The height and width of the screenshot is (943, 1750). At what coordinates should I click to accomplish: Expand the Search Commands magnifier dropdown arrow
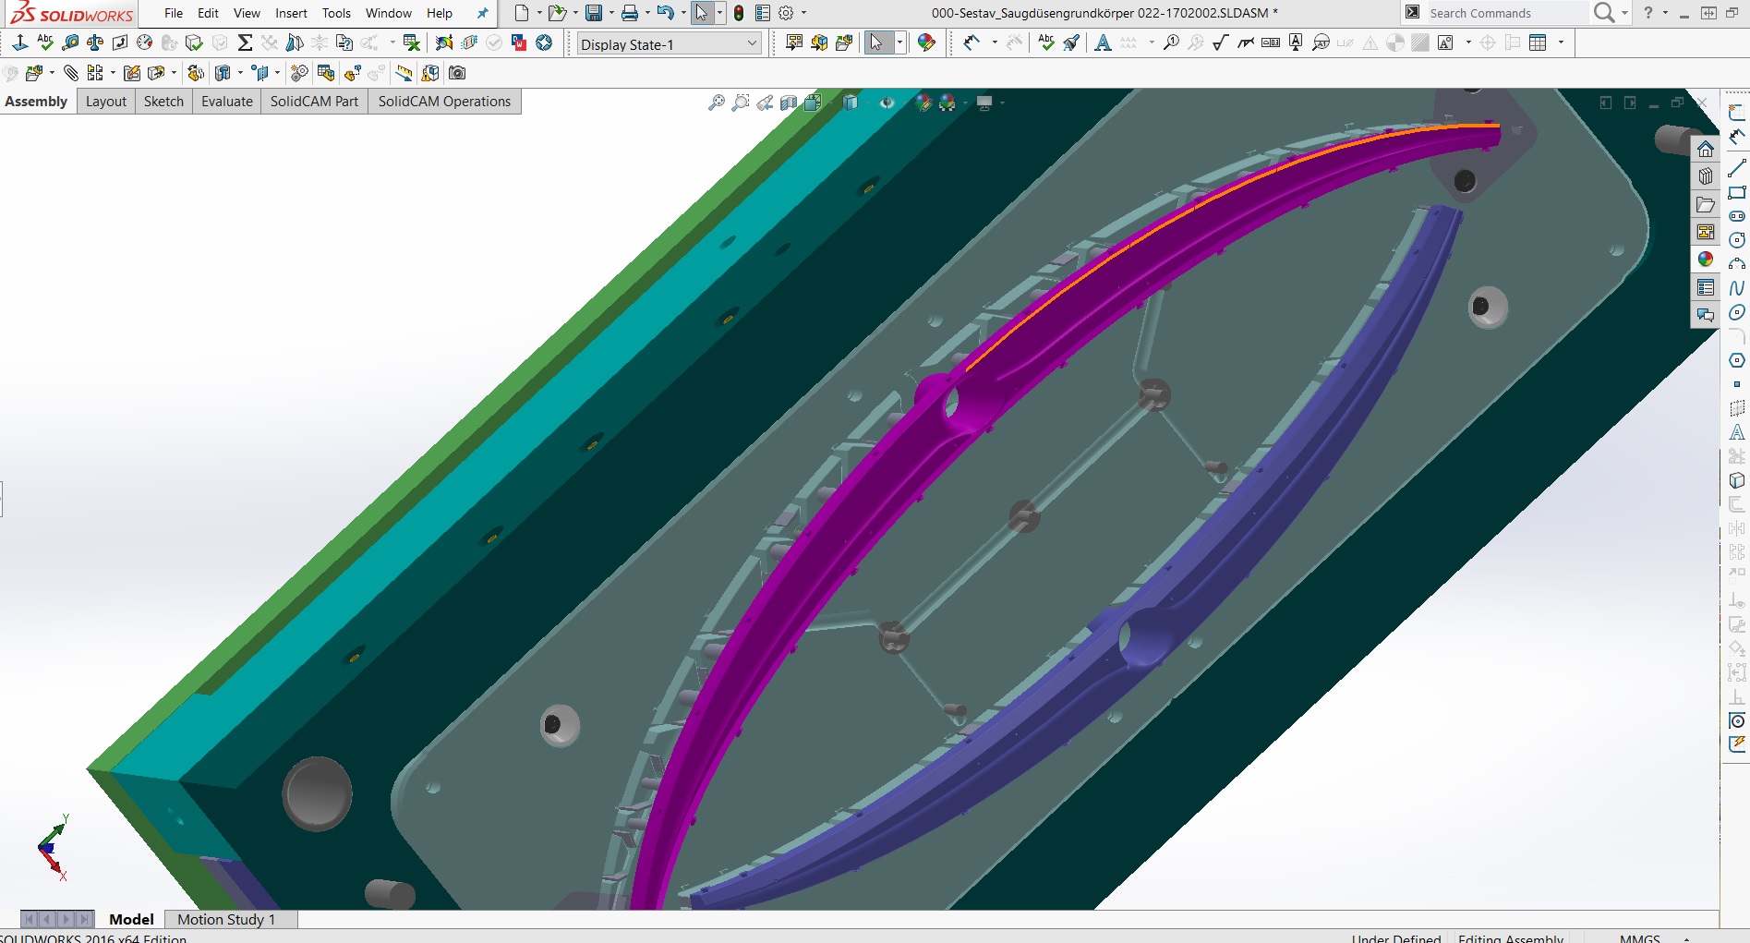pyautogui.click(x=1624, y=13)
